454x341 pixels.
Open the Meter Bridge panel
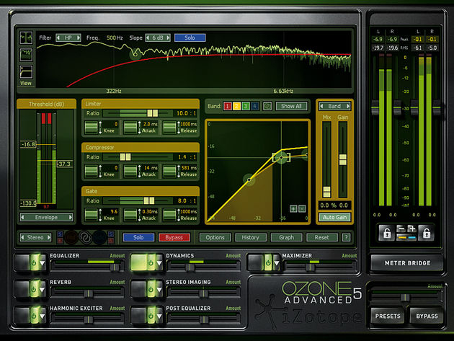click(x=406, y=263)
